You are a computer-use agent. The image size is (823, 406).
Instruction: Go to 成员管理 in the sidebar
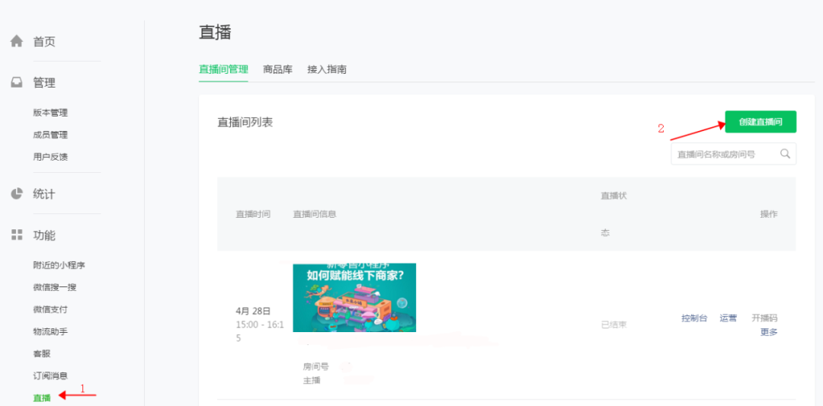click(x=50, y=135)
